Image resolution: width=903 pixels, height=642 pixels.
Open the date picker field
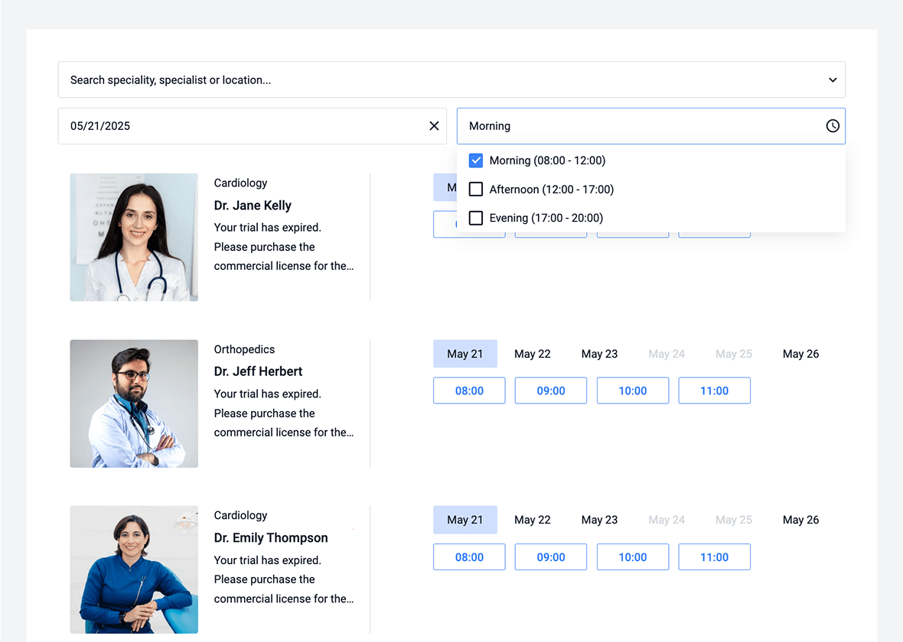230,125
